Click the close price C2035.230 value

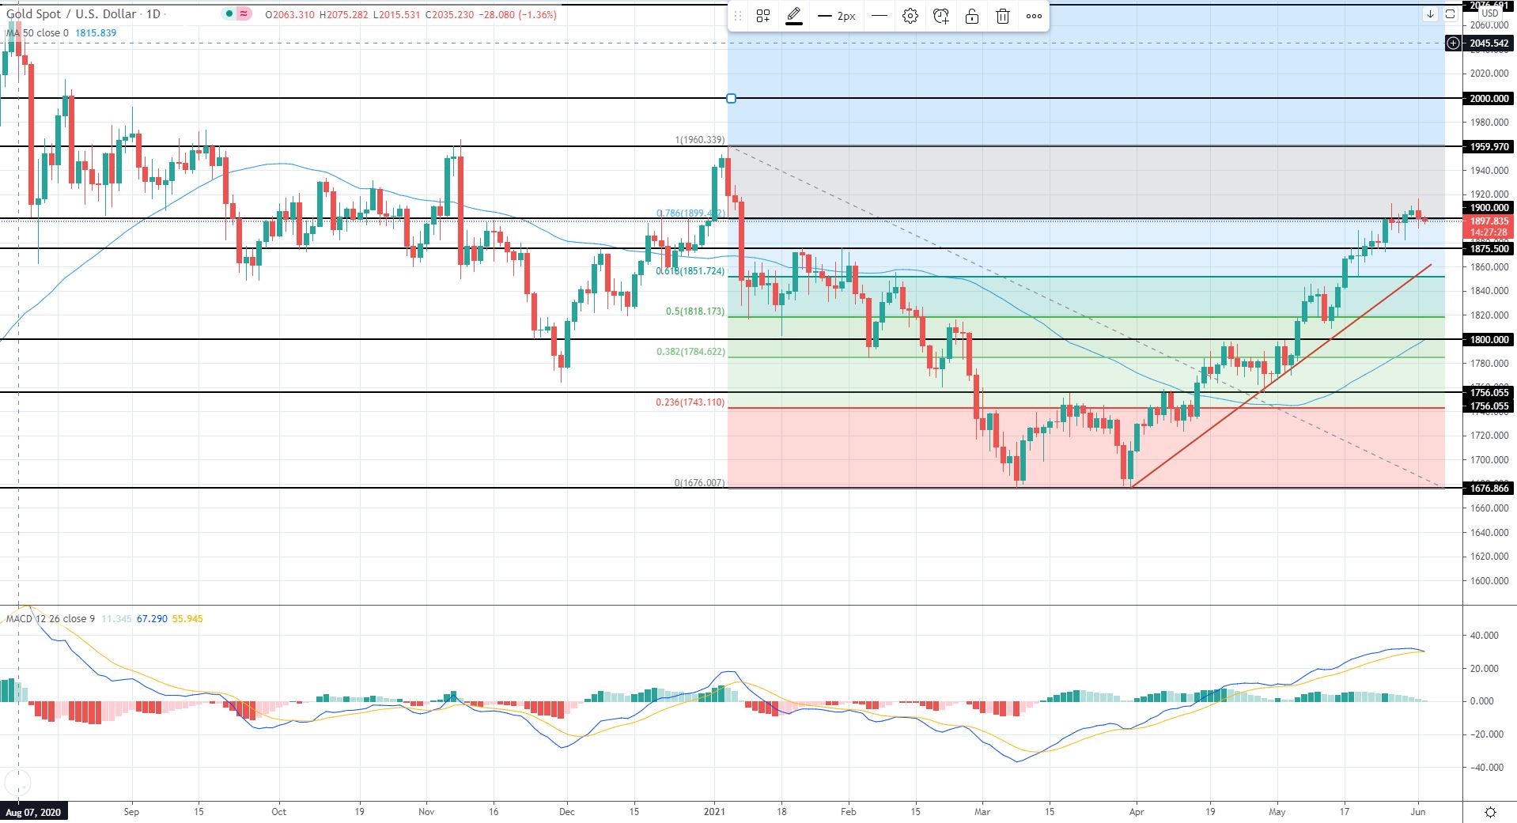(452, 14)
